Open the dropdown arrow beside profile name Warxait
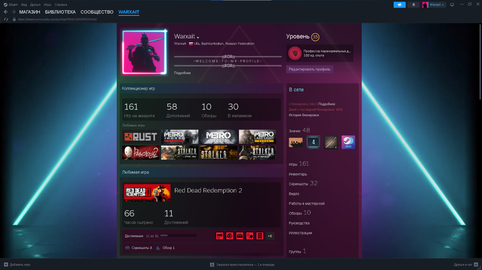This screenshot has width=482, height=270. [198, 38]
